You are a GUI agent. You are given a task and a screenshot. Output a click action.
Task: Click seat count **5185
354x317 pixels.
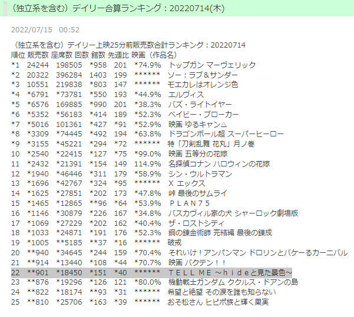point(69,242)
